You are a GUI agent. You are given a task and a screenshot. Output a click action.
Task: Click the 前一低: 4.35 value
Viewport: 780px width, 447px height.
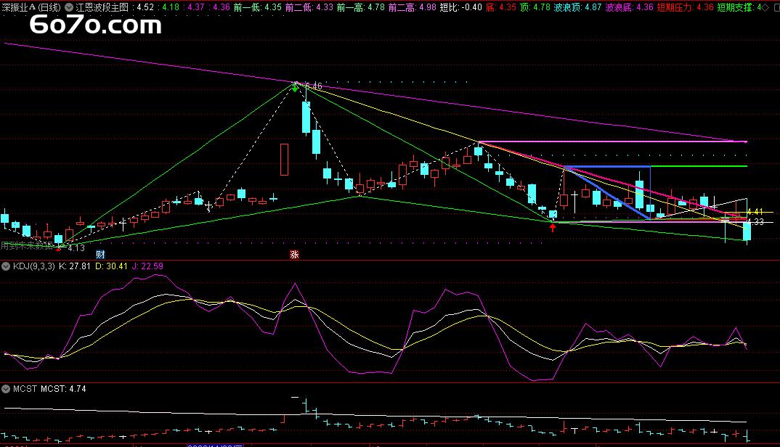tap(257, 7)
